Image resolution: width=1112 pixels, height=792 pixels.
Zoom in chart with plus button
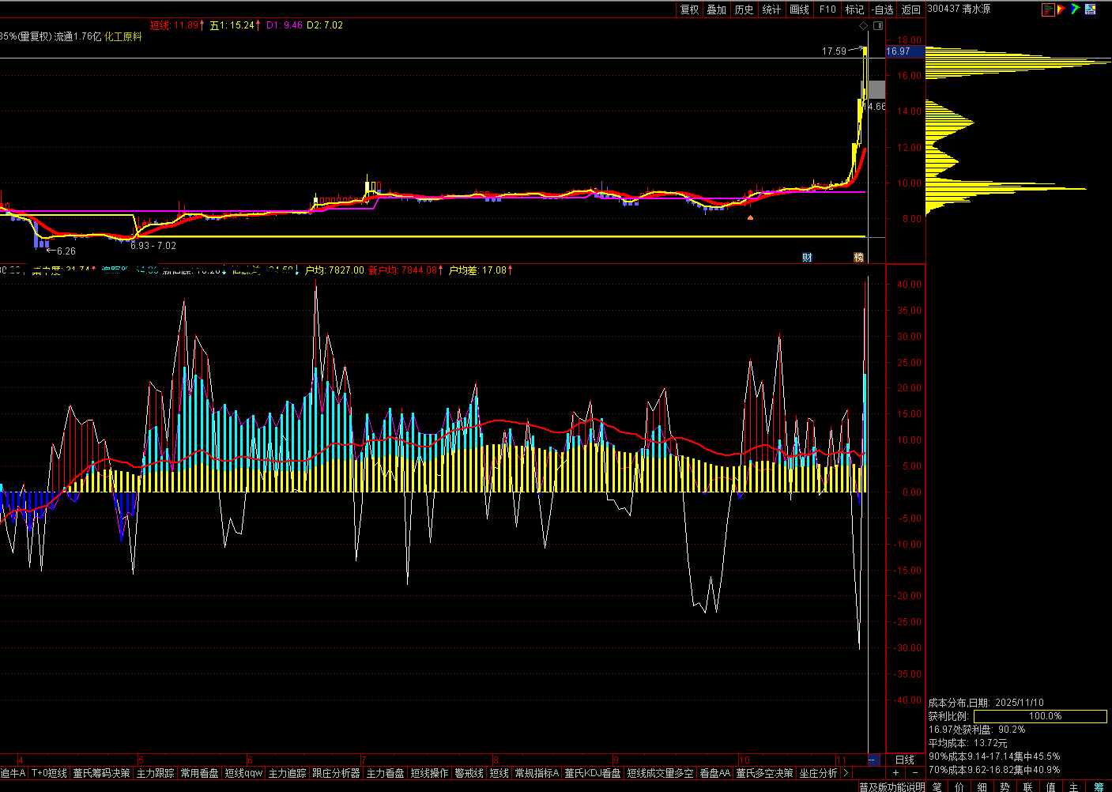tap(895, 773)
